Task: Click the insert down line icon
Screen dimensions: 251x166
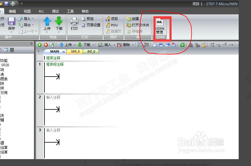Action: [219, 45]
